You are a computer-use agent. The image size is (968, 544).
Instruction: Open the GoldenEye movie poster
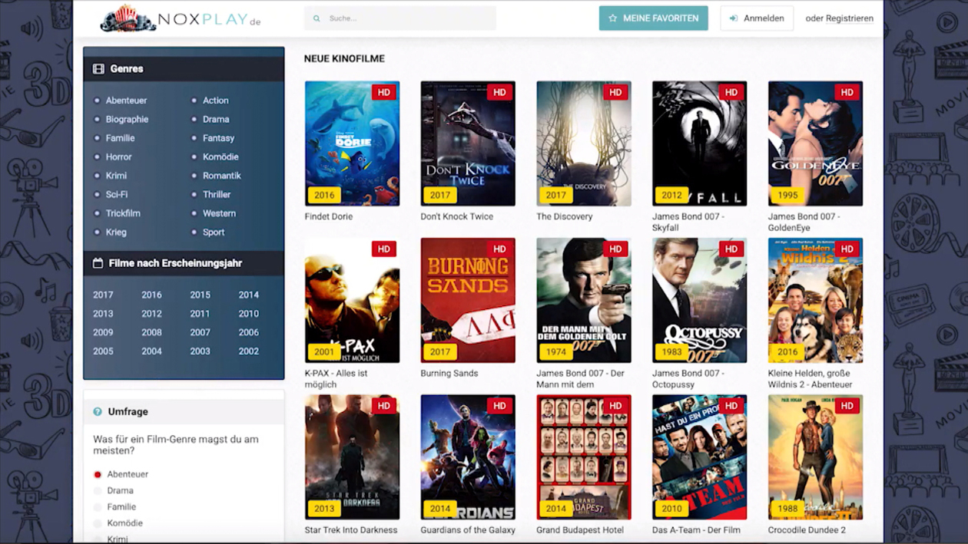[x=815, y=143]
